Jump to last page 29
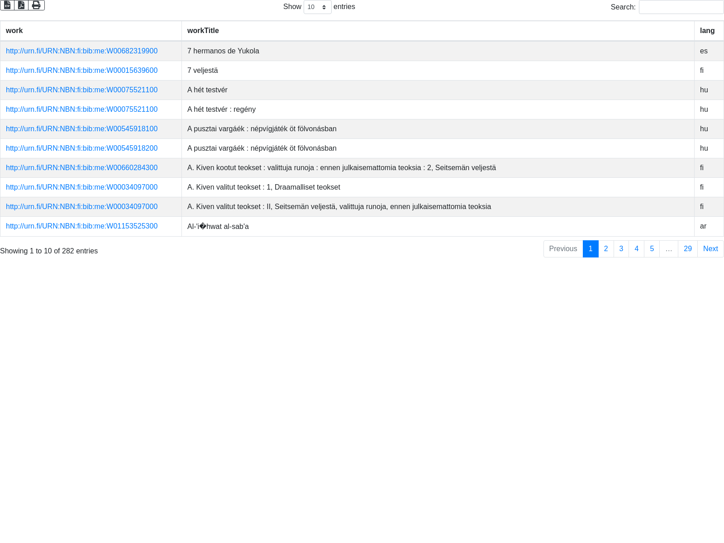 [687, 249]
